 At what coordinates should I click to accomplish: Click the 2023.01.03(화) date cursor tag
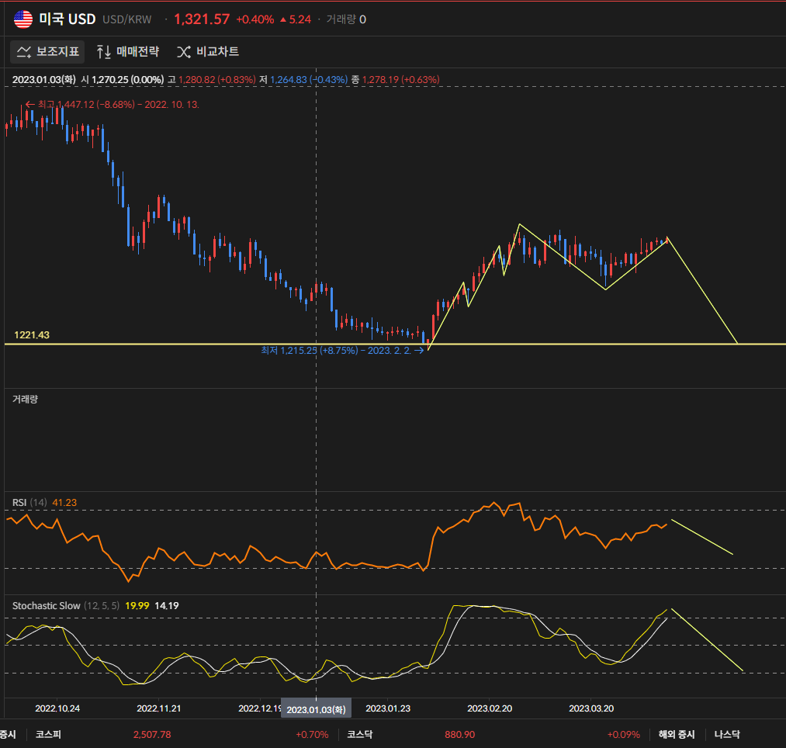(316, 709)
